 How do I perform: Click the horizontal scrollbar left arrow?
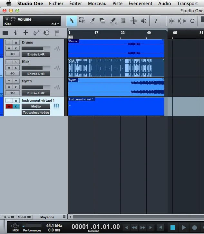pos(70,217)
